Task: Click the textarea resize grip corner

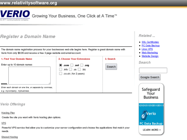Action: (49, 83)
